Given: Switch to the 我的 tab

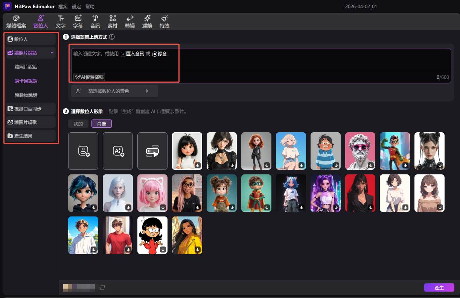Looking at the screenshot, I should tap(78, 123).
